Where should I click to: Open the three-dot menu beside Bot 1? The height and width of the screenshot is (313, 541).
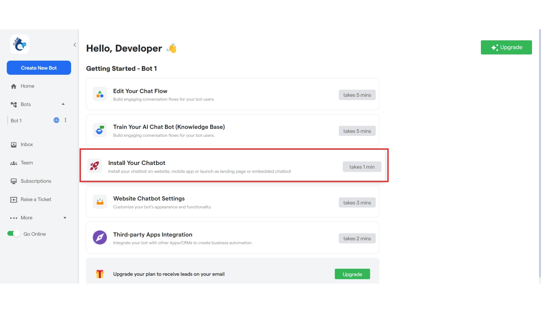66,120
